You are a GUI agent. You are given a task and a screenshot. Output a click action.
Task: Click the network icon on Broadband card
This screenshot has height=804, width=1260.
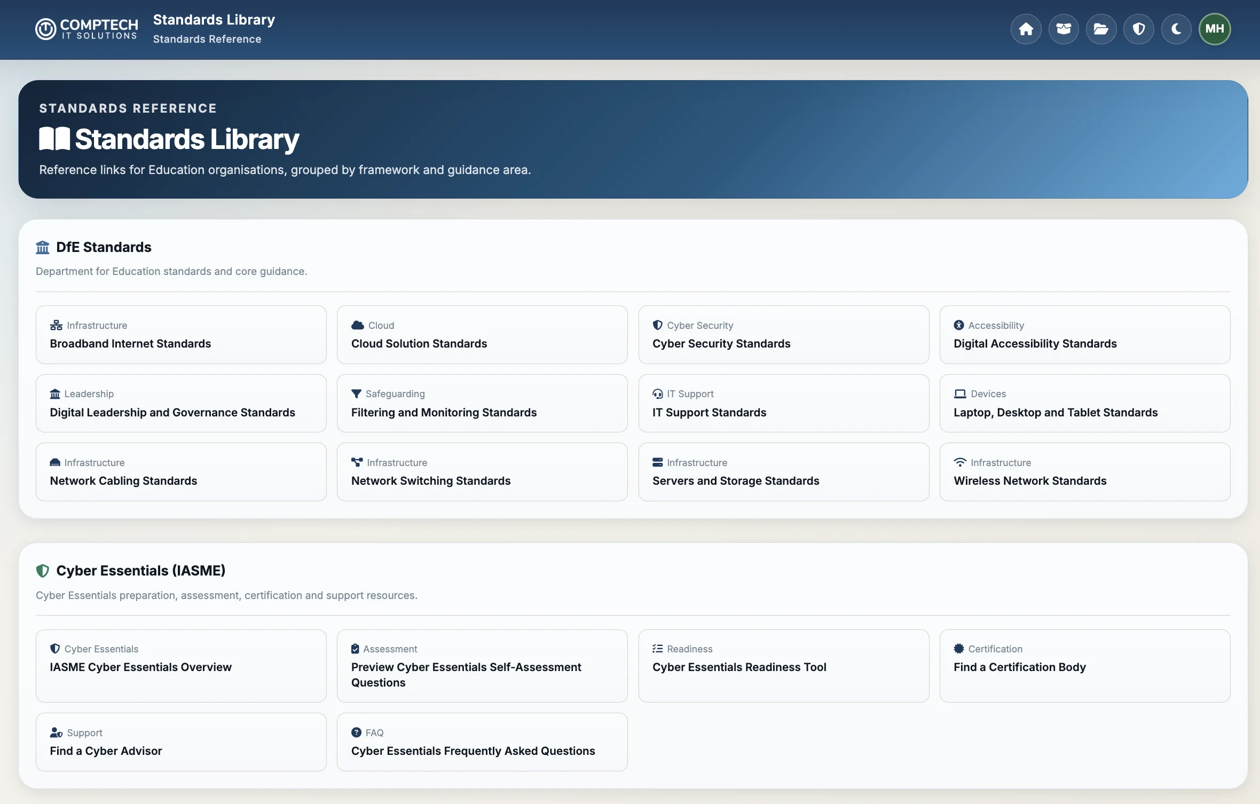click(56, 325)
